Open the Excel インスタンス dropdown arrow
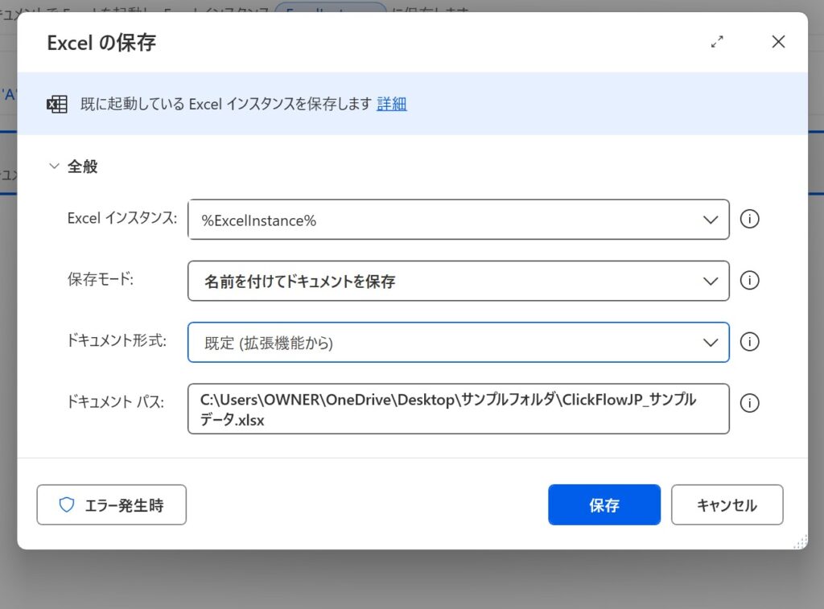 point(710,220)
